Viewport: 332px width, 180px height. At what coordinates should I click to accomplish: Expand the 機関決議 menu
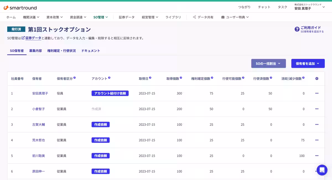click(31, 17)
